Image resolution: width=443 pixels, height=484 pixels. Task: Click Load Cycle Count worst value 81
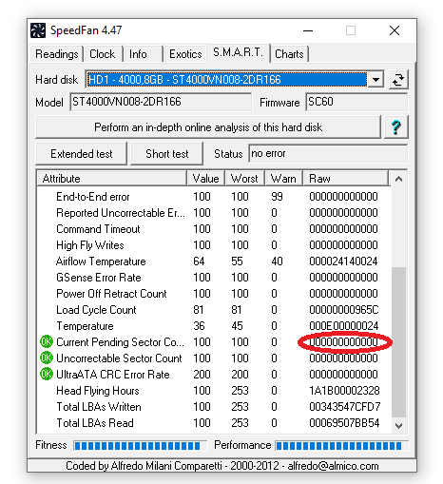coord(237,310)
